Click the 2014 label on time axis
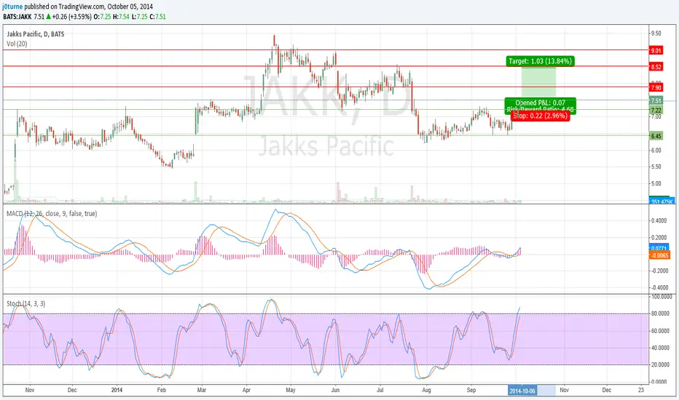The width and height of the screenshot is (679, 400). [117, 390]
